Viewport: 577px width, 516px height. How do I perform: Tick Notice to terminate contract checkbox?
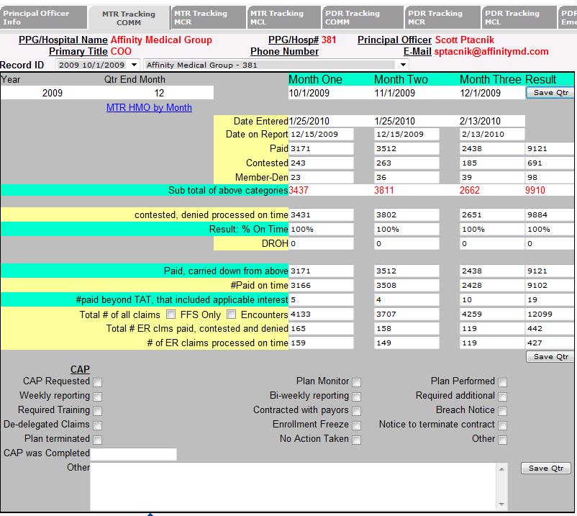coord(503,425)
